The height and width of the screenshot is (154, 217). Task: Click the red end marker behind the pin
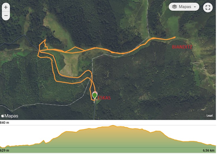(95, 92)
